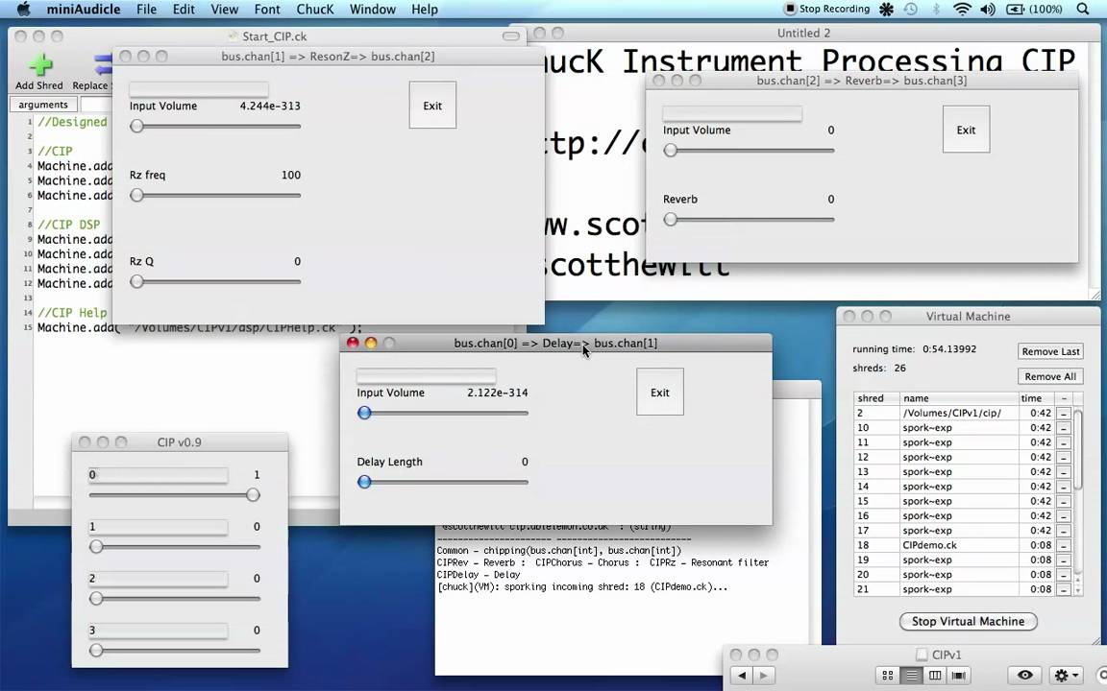Viewport: 1107px width, 691px height.
Task: Click the Reverb amount slider
Action: (750, 219)
